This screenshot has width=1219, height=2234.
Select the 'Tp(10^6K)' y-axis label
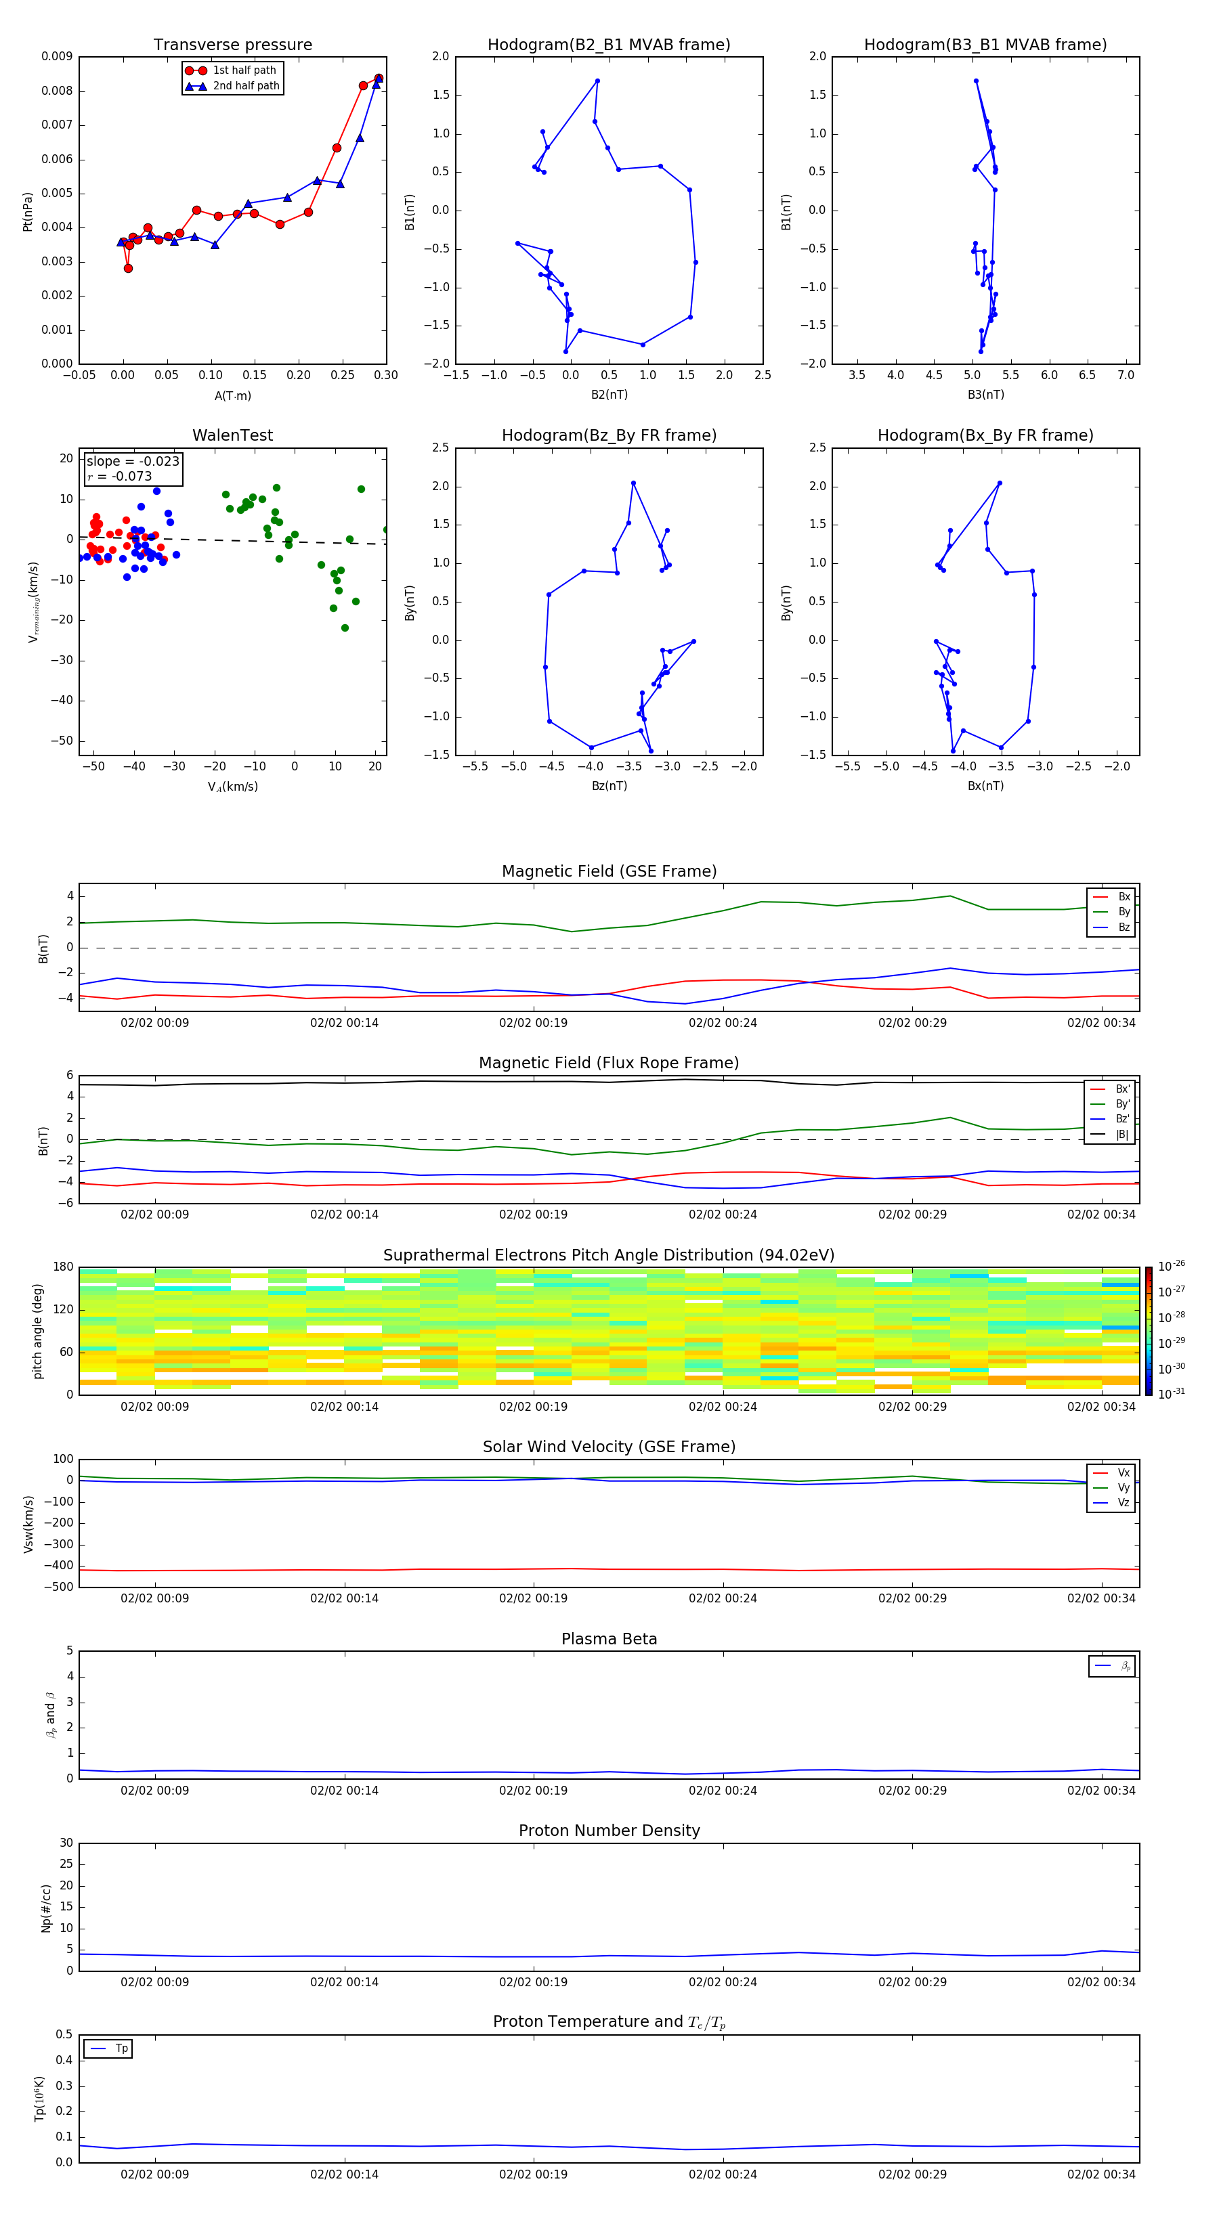[x=39, y=2099]
